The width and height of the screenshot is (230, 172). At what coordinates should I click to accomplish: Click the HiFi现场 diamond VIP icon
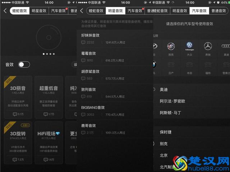pos(58,133)
